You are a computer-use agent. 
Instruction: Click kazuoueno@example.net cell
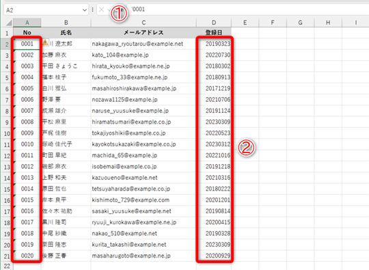(143, 178)
